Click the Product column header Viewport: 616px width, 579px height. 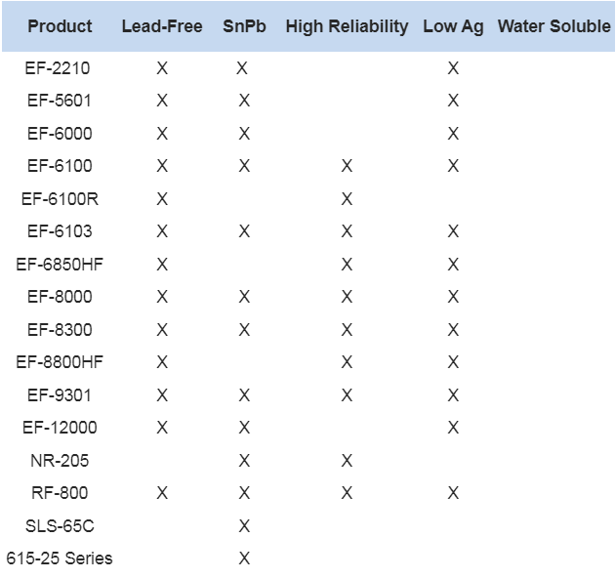[60, 26]
